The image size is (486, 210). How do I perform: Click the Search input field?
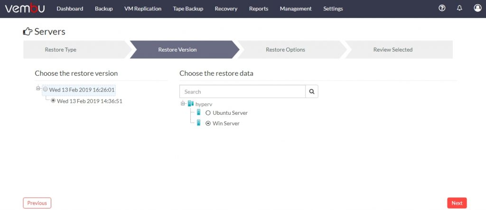[243, 91]
